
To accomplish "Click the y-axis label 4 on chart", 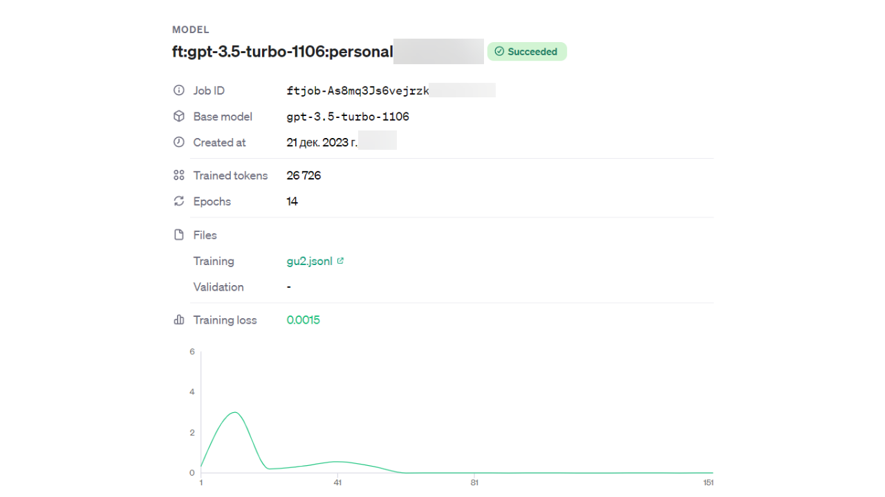I will coord(192,391).
